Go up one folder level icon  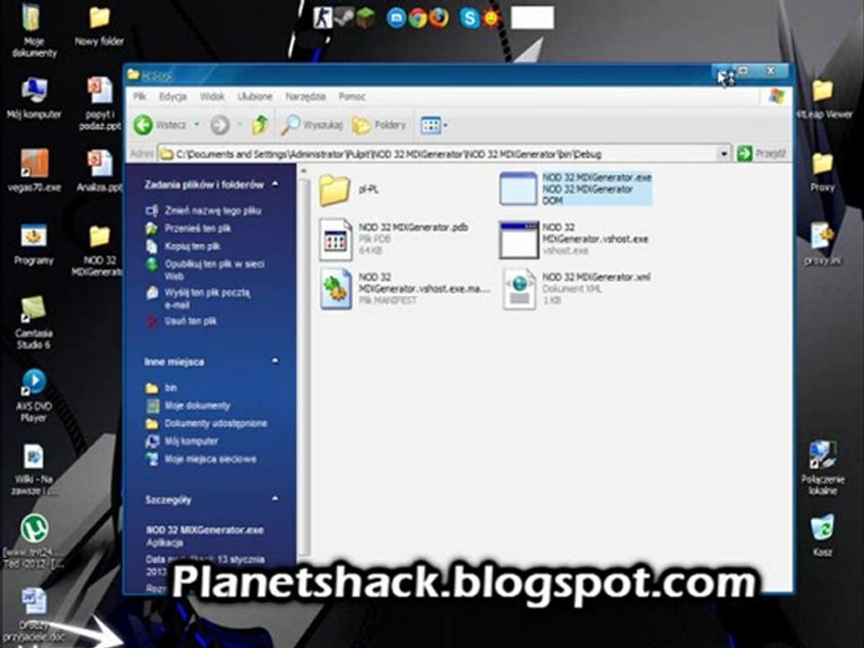[x=259, y=125]
